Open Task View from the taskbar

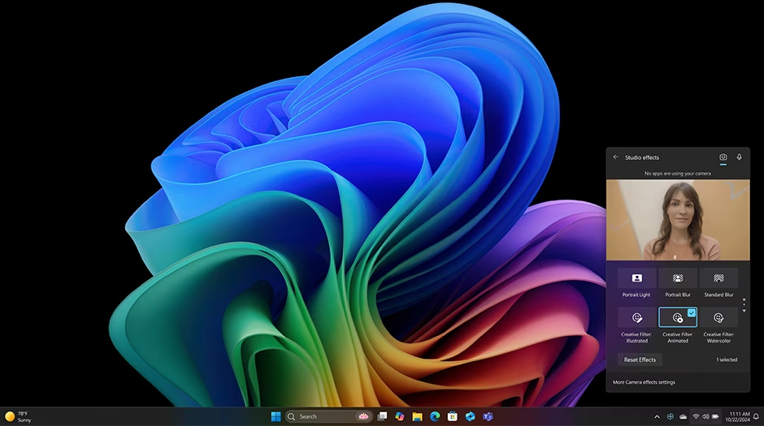pos(382,416)
